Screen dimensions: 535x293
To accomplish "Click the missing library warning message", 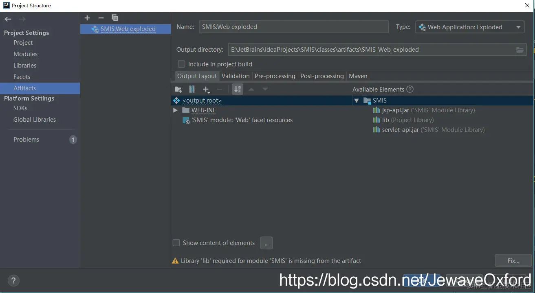I will (x=271, y=261).
